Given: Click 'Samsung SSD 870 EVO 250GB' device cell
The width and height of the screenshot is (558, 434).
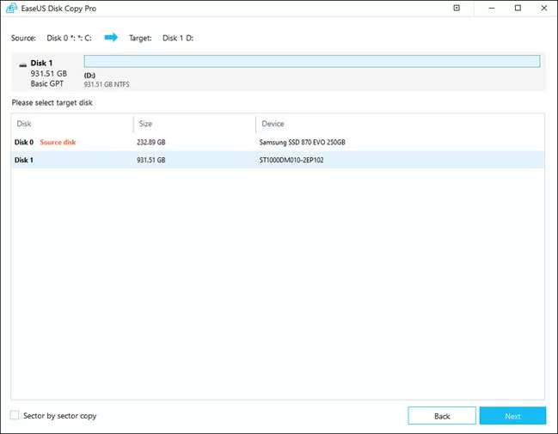Looking at the screenshot, I should coord(302,143).
